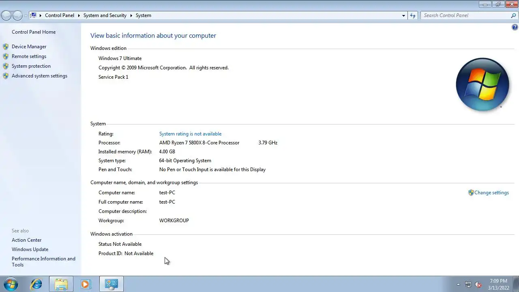
Task: Click 'Status Not Available' text
Action: pyautogui.click(x=120, y=244)
